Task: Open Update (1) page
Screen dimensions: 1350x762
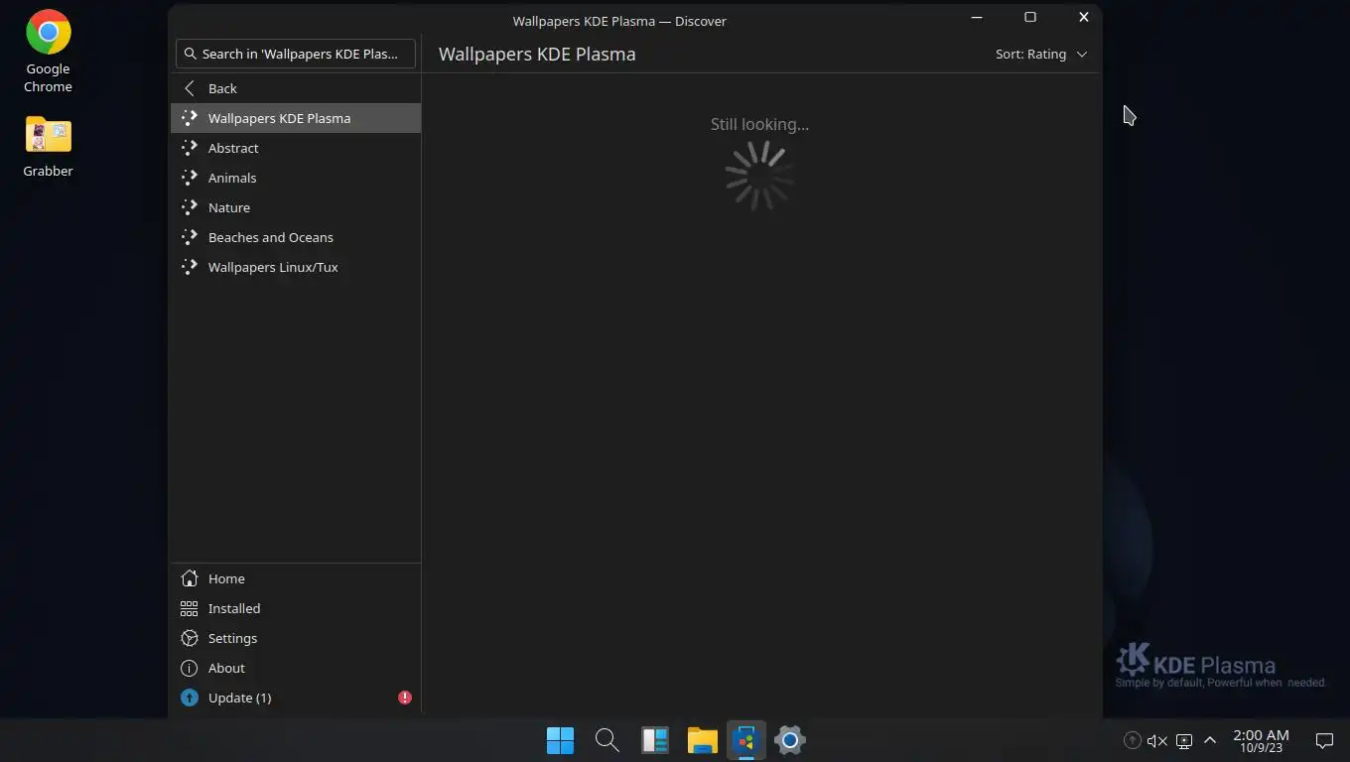Action: pyautogui.click(x=296, y=698)
